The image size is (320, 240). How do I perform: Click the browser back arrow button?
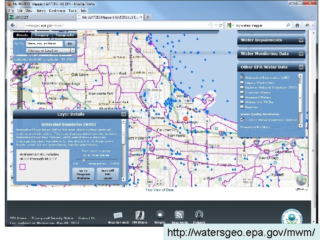(12, 25)
